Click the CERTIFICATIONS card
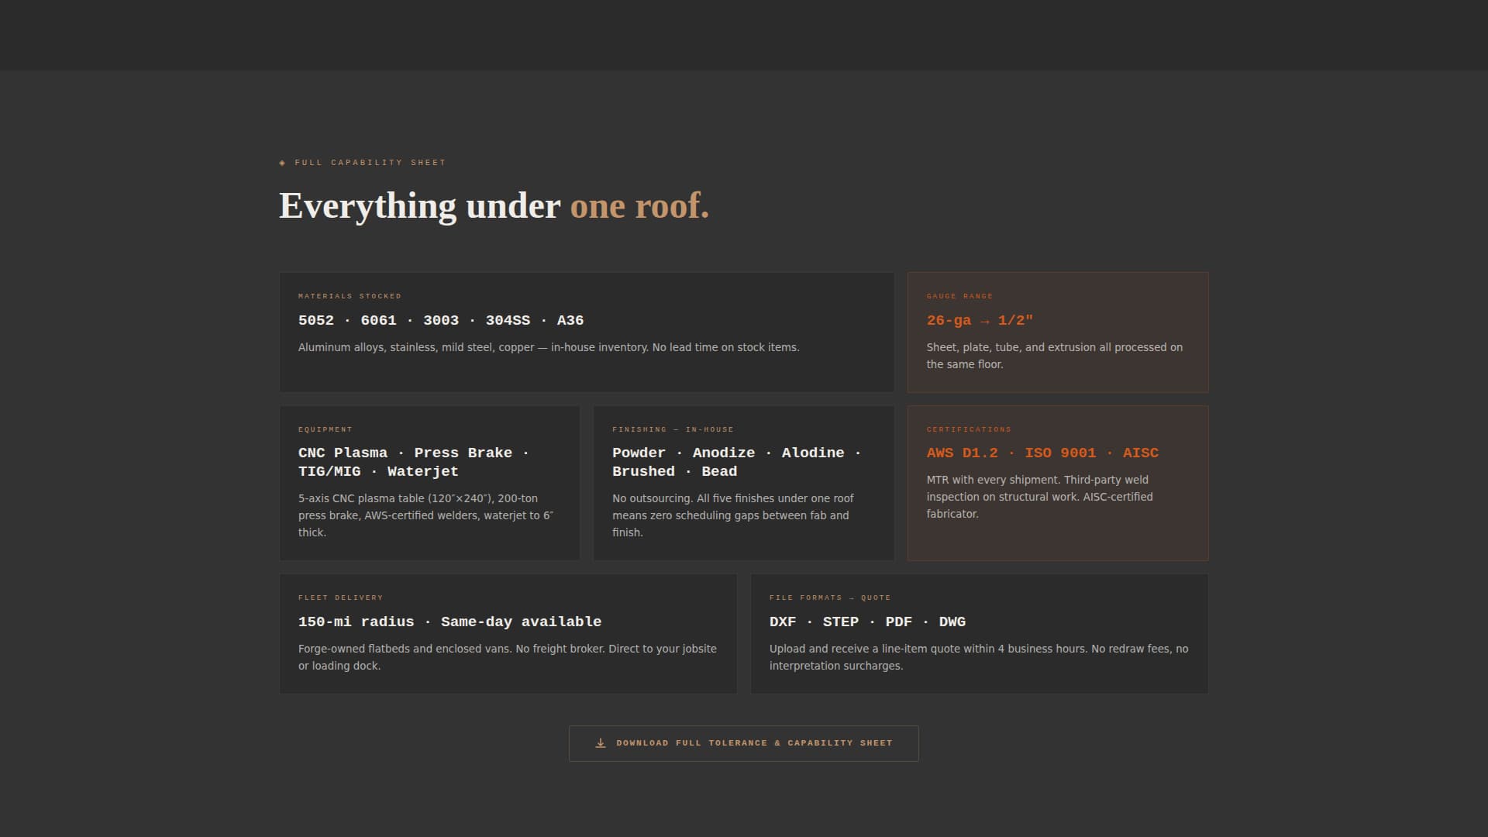The height and width of the screenshot is (837, 1488). [x=1057, y=482]
